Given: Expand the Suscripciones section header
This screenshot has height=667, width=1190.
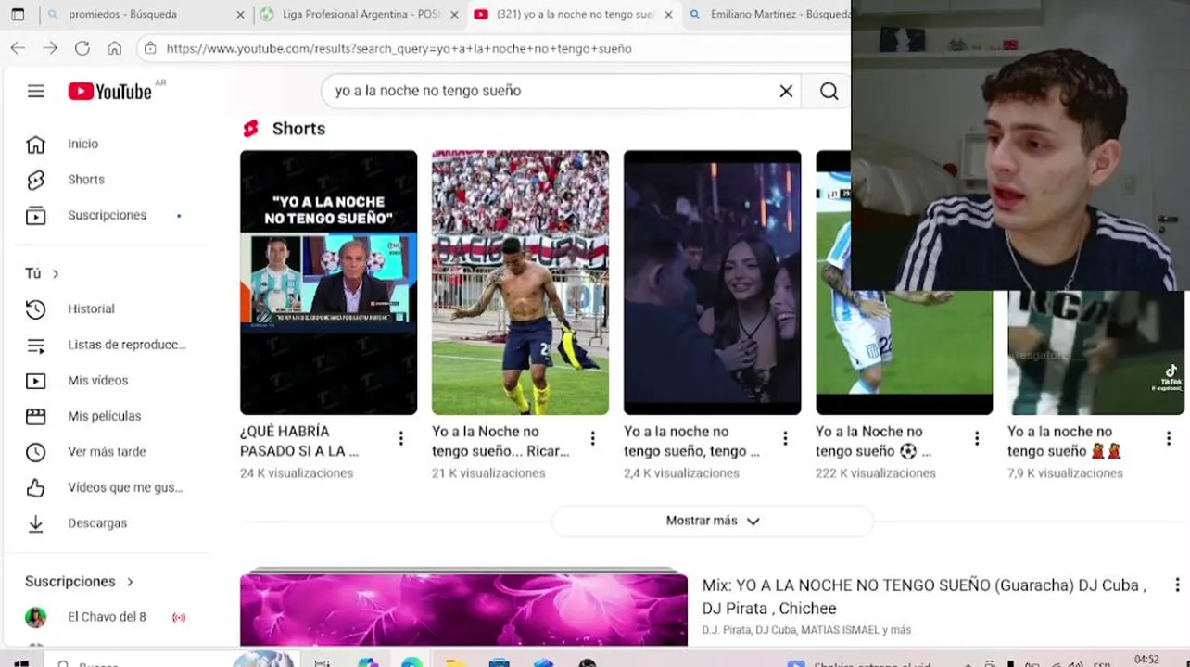Looking at the screenshot, I should pos(80,582).
